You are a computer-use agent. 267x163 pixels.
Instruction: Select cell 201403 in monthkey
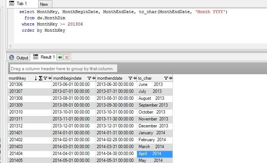29,147
